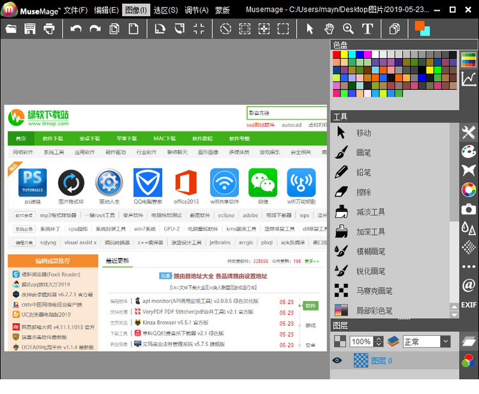Click the undo arrow icon
Screen dimensions: 479x394
point(76,29)
